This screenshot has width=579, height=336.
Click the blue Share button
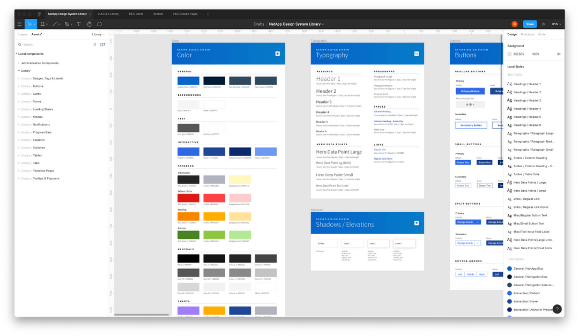[530, 24]
